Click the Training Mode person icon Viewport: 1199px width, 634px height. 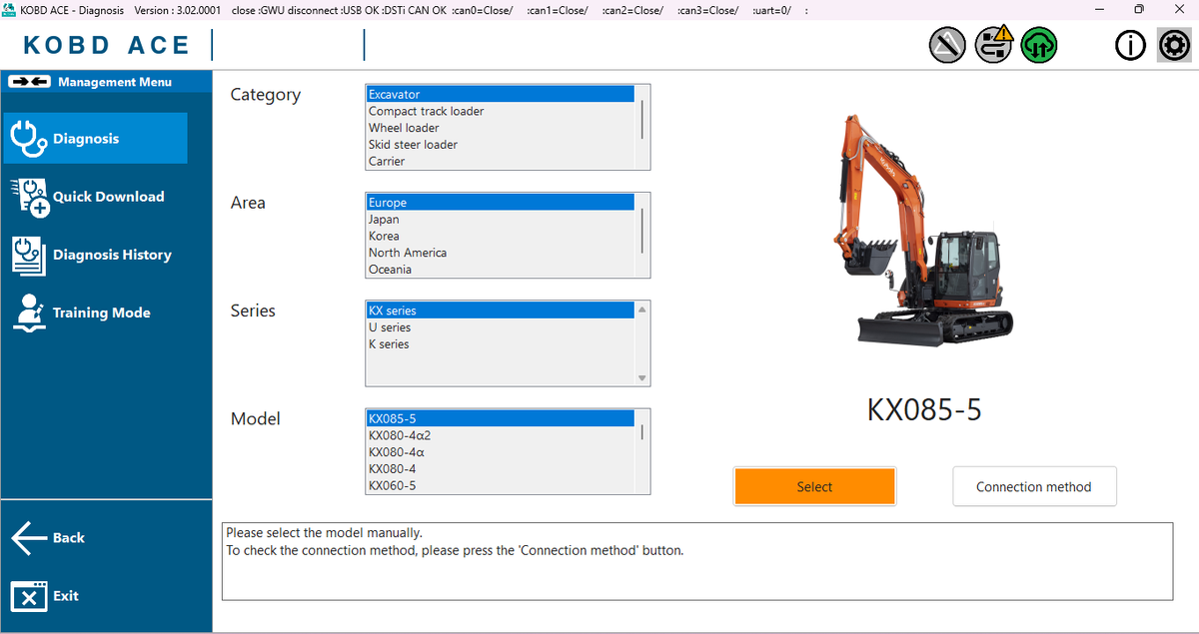(x=28, y=313)
